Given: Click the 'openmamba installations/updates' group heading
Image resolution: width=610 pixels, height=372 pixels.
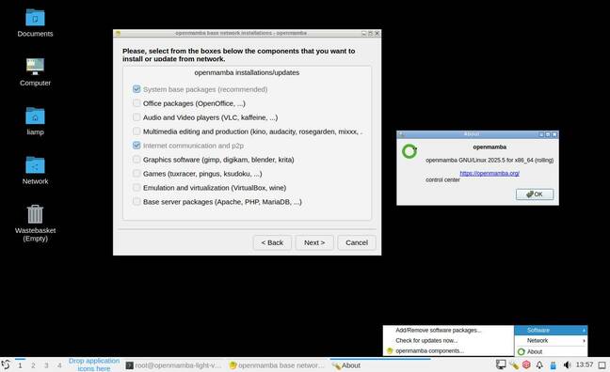Looking at the screenshot, I should 247,72.
